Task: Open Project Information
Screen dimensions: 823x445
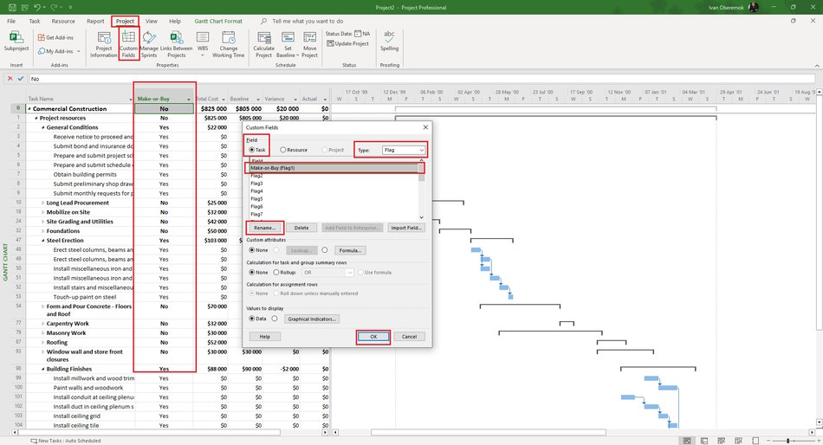Action: click(x=103, y=44)
